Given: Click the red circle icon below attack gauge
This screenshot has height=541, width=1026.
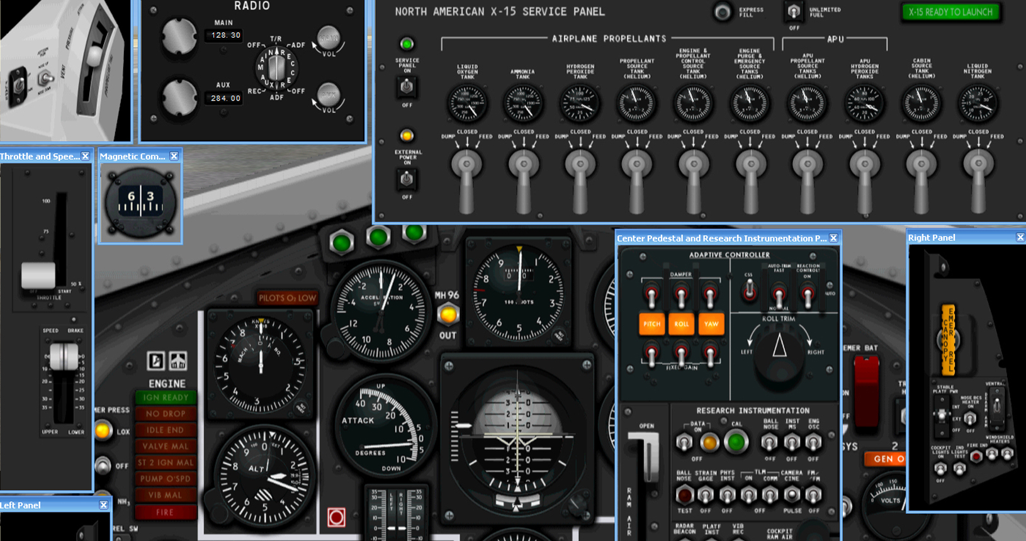Looking at the screenshot, I should click(x=337, y=517).
